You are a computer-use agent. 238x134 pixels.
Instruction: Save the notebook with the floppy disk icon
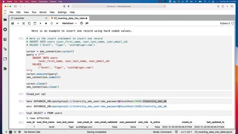(13, 23)
